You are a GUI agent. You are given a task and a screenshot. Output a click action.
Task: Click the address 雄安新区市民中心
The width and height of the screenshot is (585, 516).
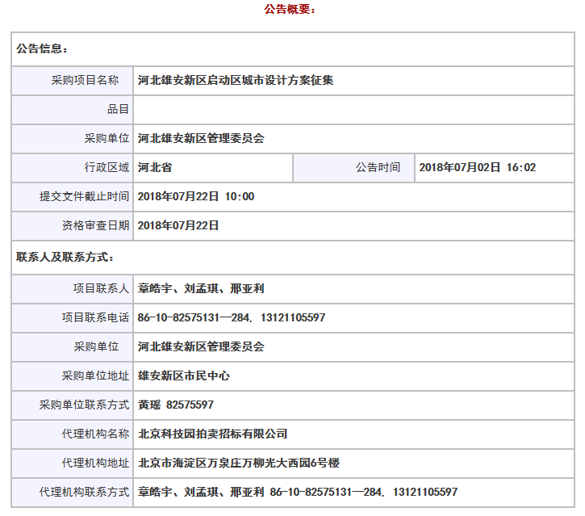click(185, 375)
